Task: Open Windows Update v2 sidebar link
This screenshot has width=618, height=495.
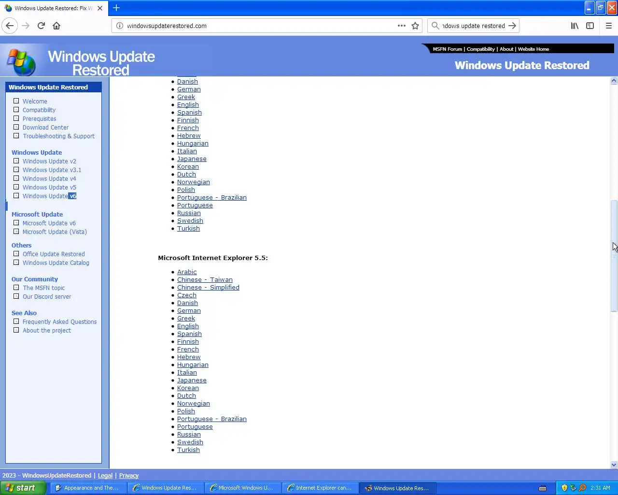Action: (49, 161)
